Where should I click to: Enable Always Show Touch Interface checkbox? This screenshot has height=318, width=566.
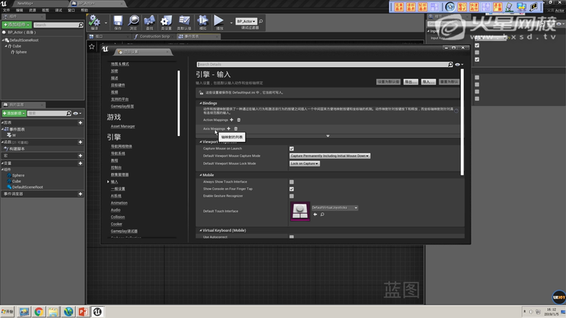coord(291,182)
